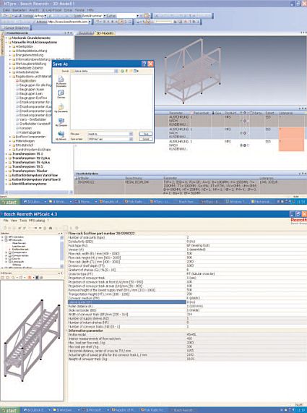307x413 pixels.
Task: Click Foot type (FU) parameter row
Action: click(187, 245)
